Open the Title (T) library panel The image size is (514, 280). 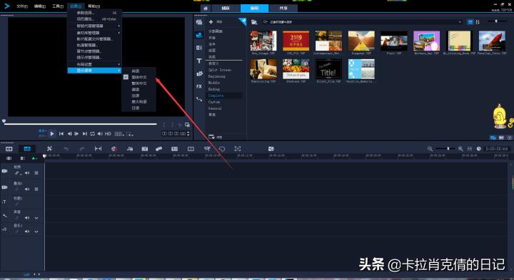(x=199, y=61)
